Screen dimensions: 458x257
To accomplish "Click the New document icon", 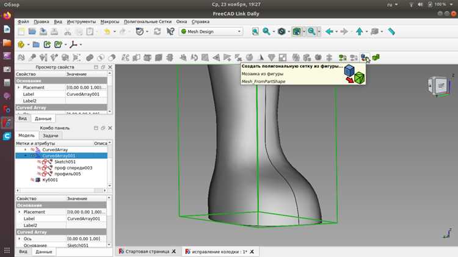I will pyautogui.click(x=21, y=32).
